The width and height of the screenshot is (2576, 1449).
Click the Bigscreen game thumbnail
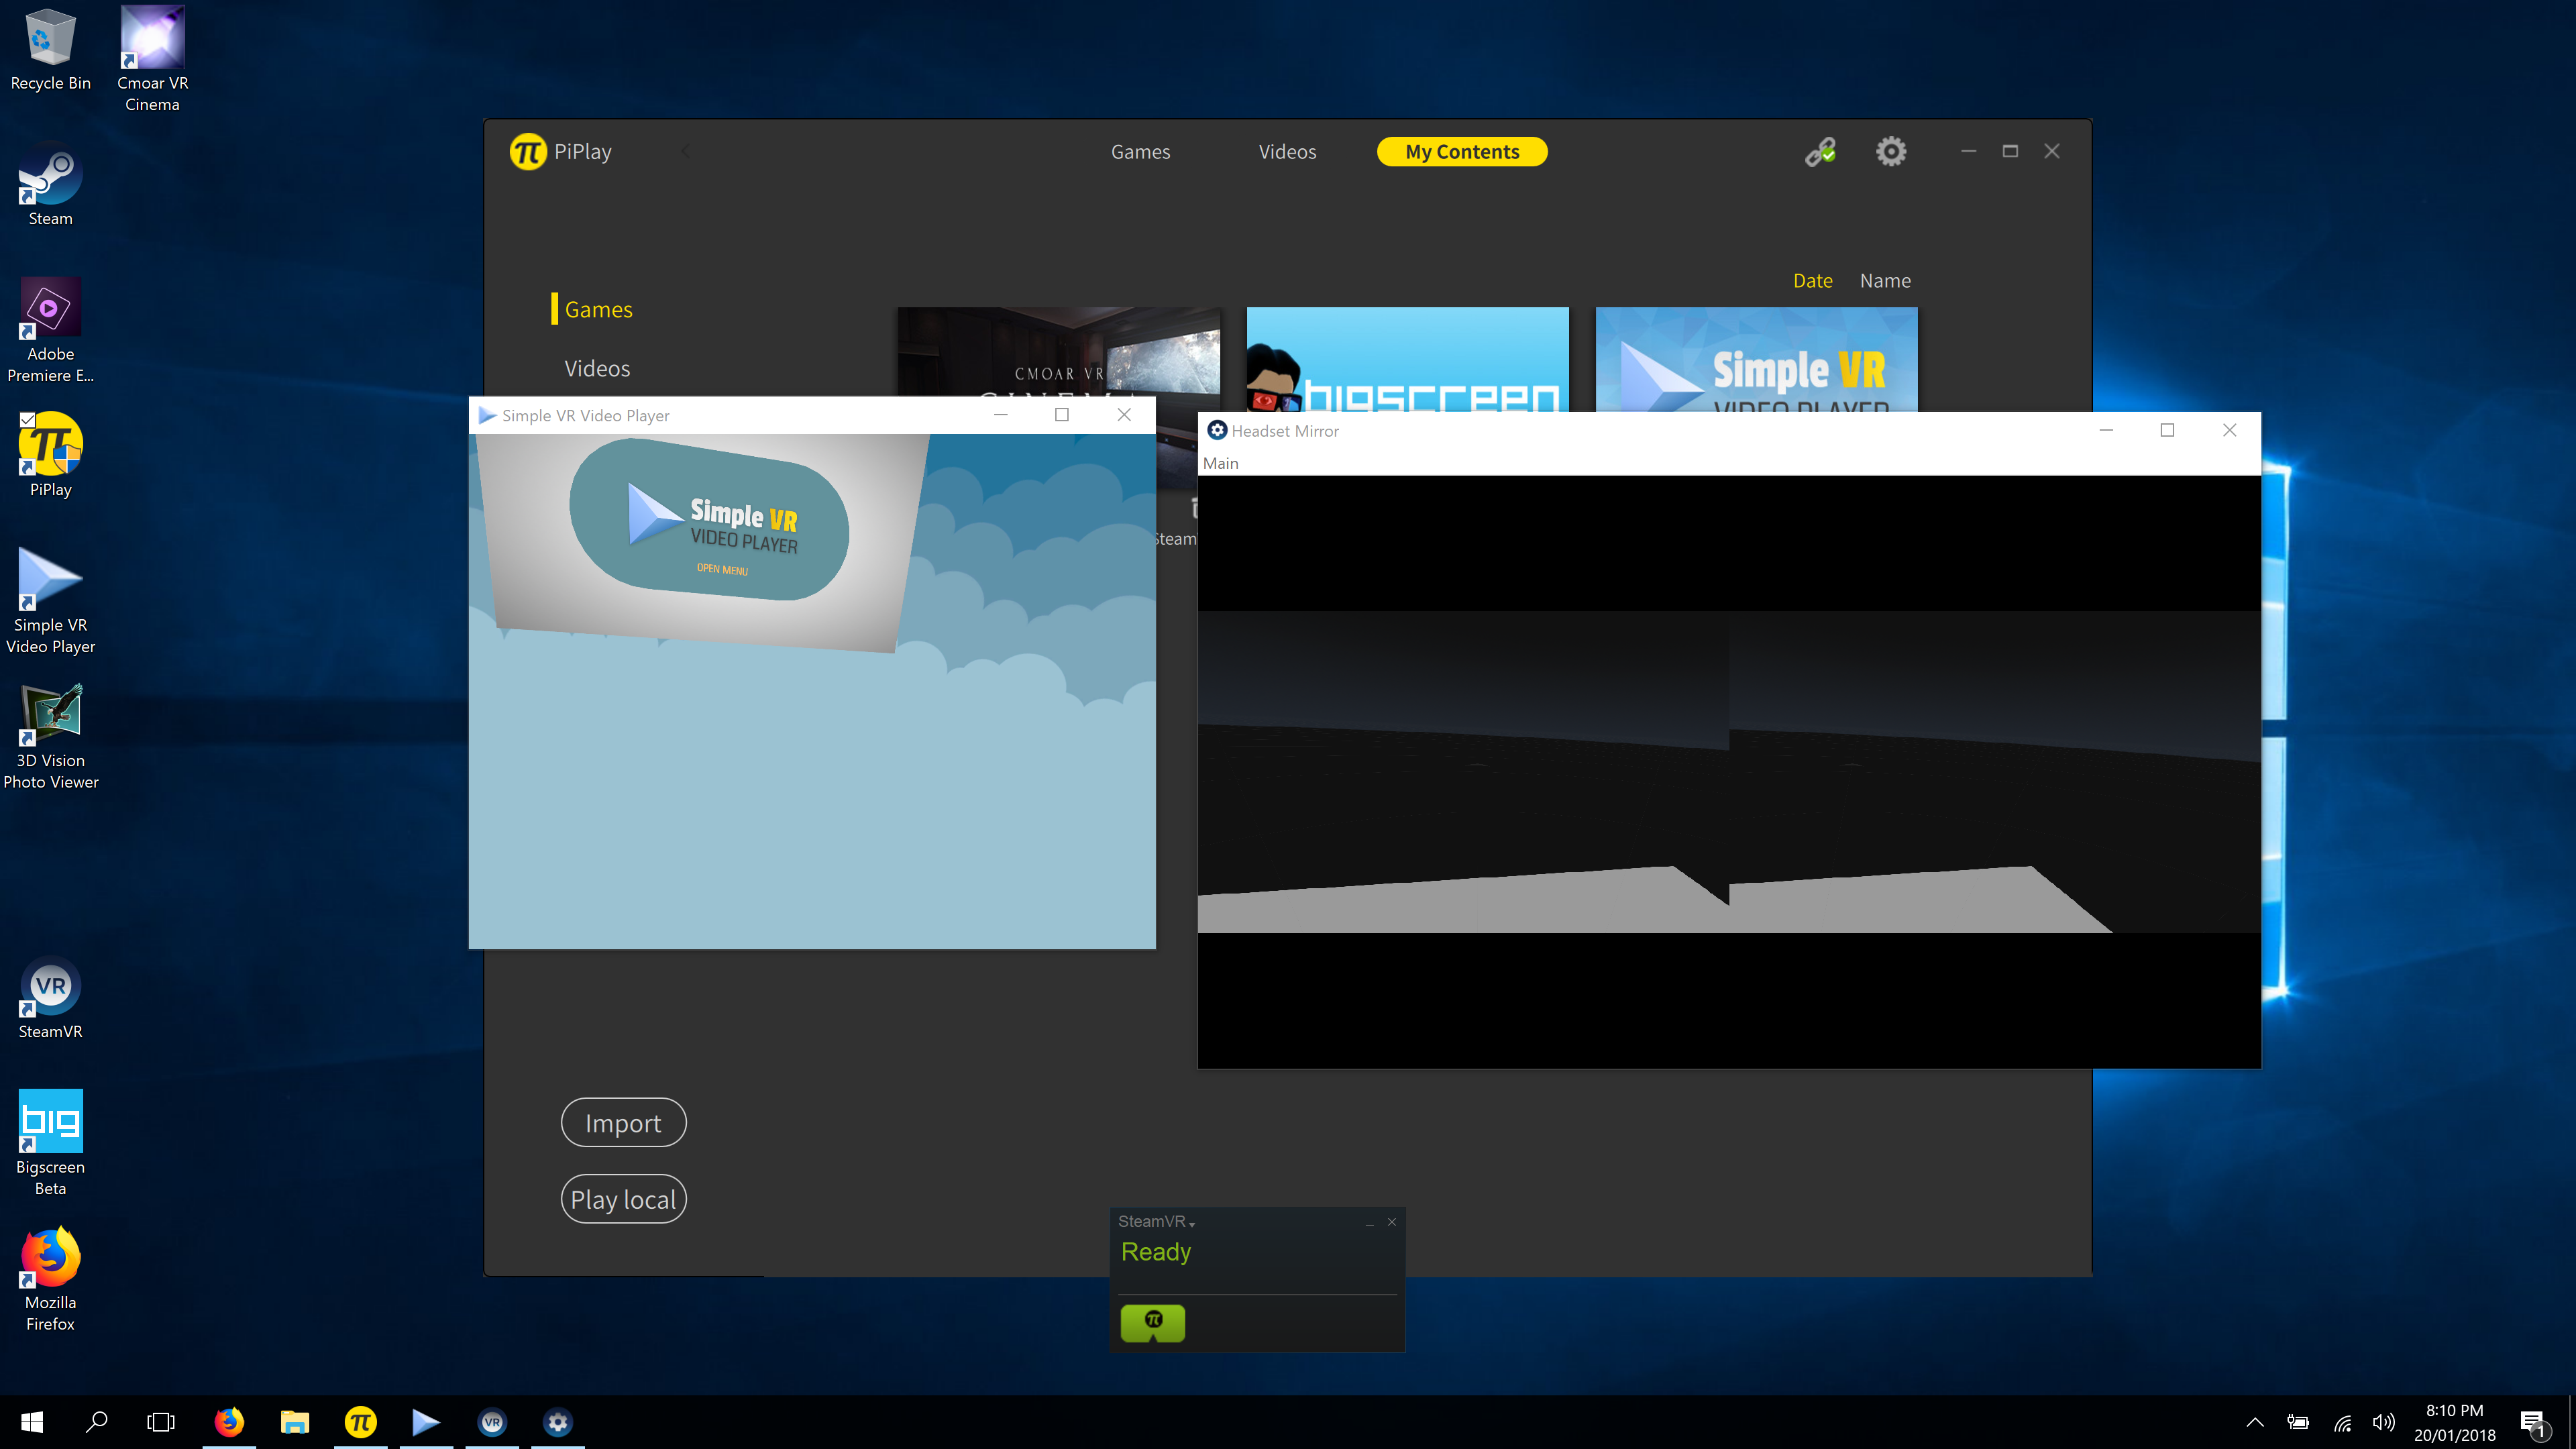1407,359
